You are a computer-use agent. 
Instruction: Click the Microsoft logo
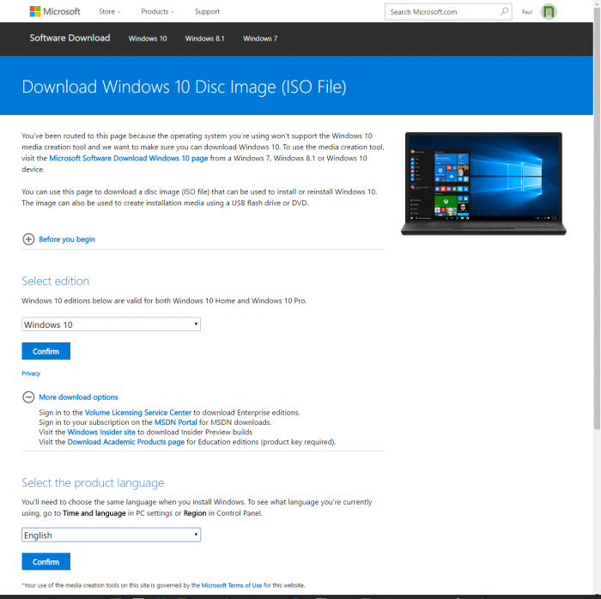[x=55, y=11]
